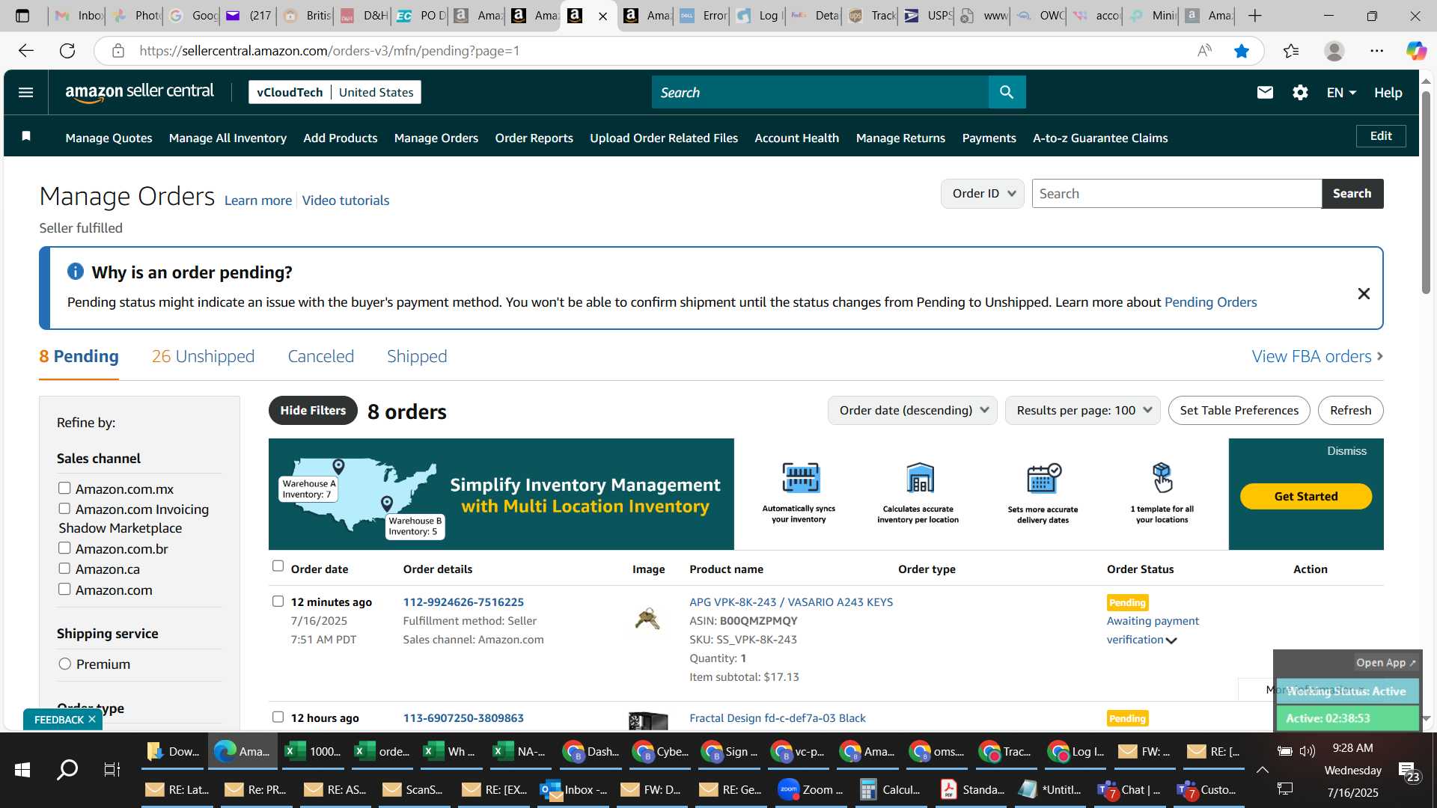Image resolution: width=1437 pixels, height=808 pixels.
Task: Expand Awaiting payment verification chevron
Action: click(x=1171, y=640)
